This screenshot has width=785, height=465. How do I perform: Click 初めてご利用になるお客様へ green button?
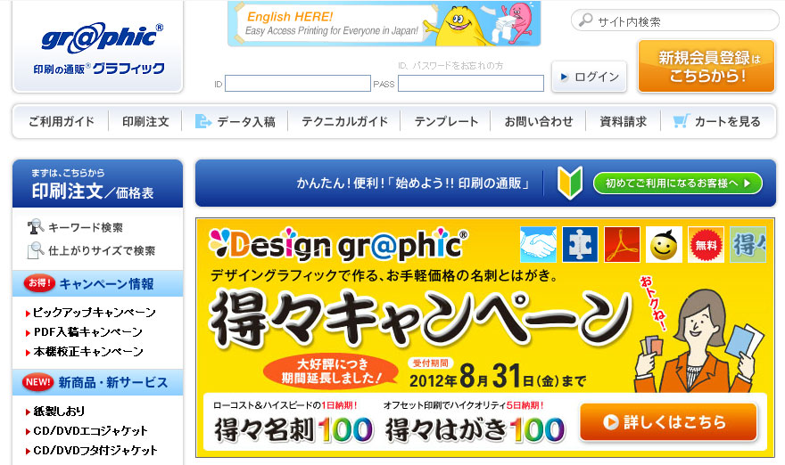678,184
